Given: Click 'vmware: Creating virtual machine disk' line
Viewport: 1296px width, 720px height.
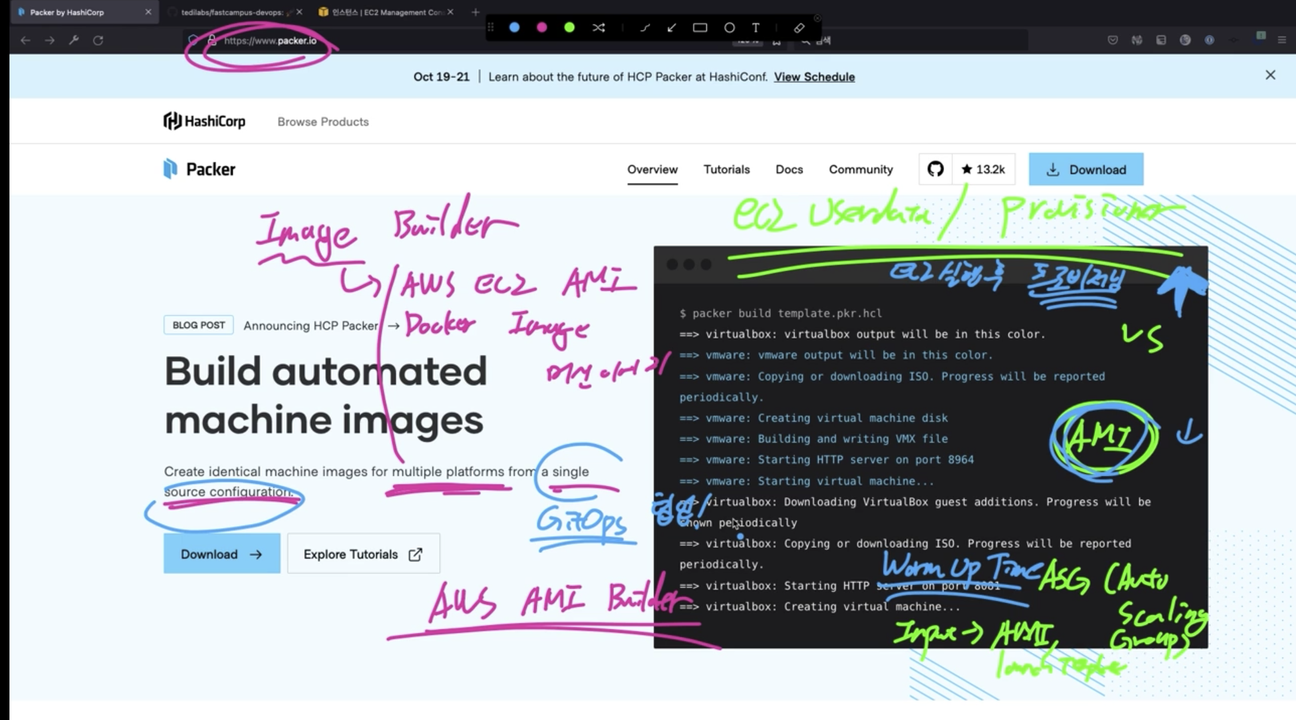Looking at the screenshot, I should click(x=813, y=418).
